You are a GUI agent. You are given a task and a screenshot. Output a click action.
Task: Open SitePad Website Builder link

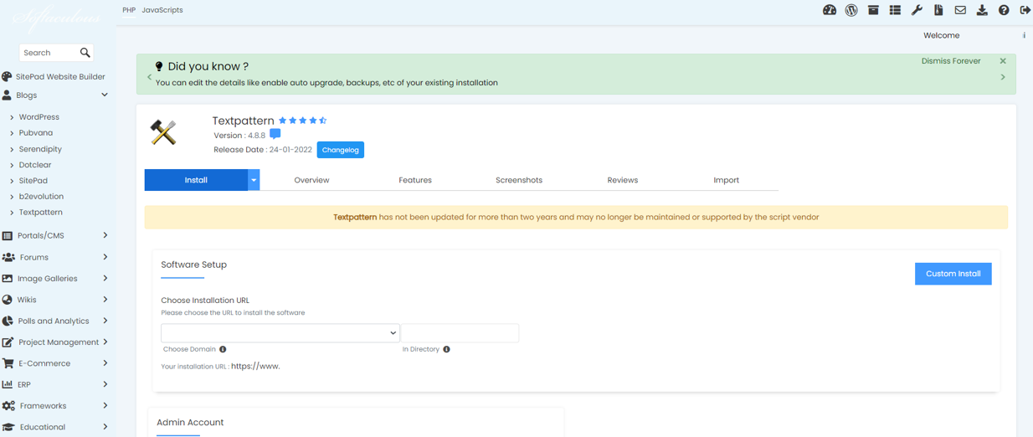[x=60, y=76]
